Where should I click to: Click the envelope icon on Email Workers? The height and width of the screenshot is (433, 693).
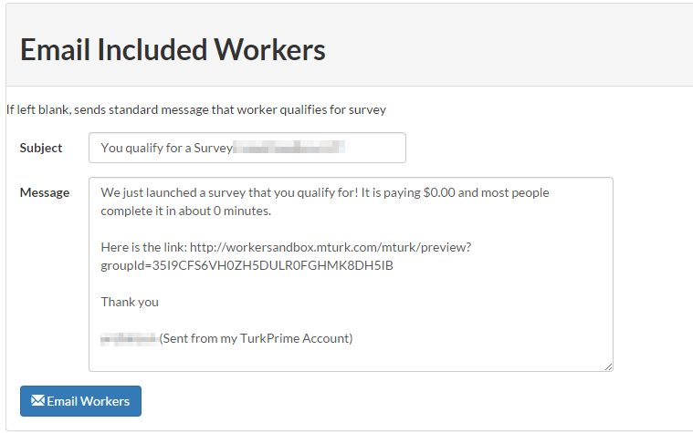(37, 401)
